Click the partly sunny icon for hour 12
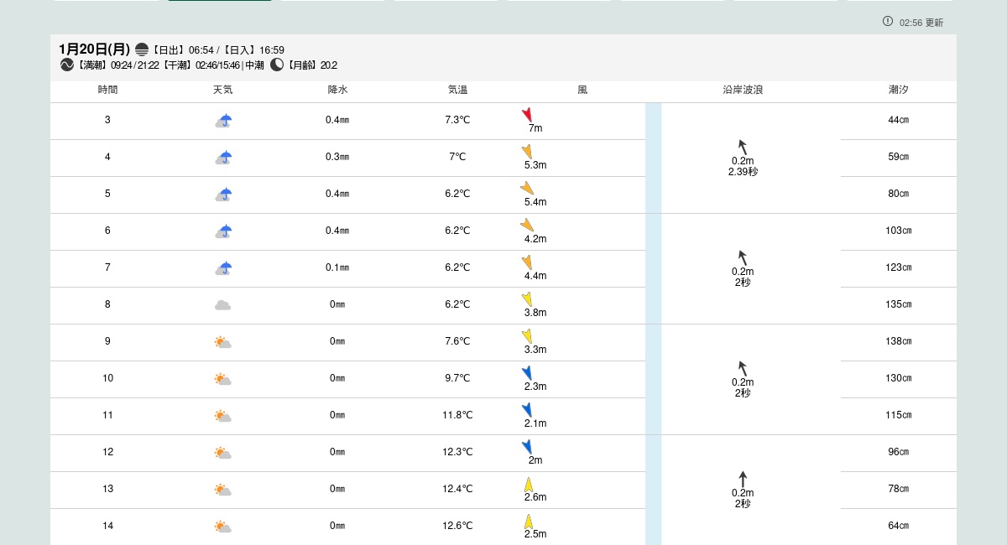The image size is (1007, 545). 222,453
